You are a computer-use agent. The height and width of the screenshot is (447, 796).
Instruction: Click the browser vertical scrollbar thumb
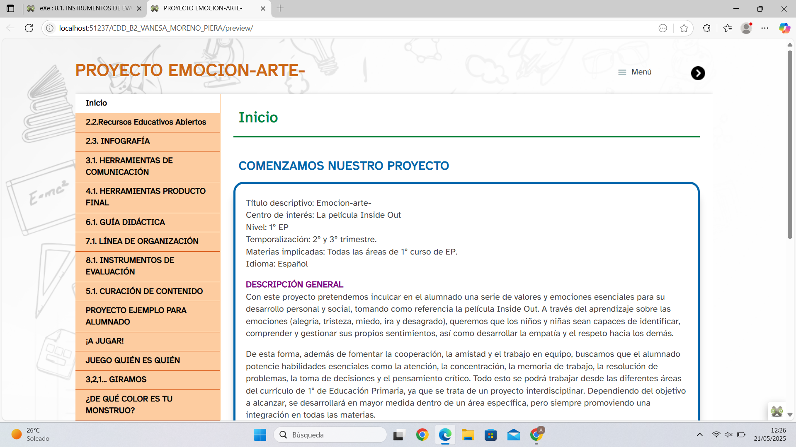click(x=790, y=144)
